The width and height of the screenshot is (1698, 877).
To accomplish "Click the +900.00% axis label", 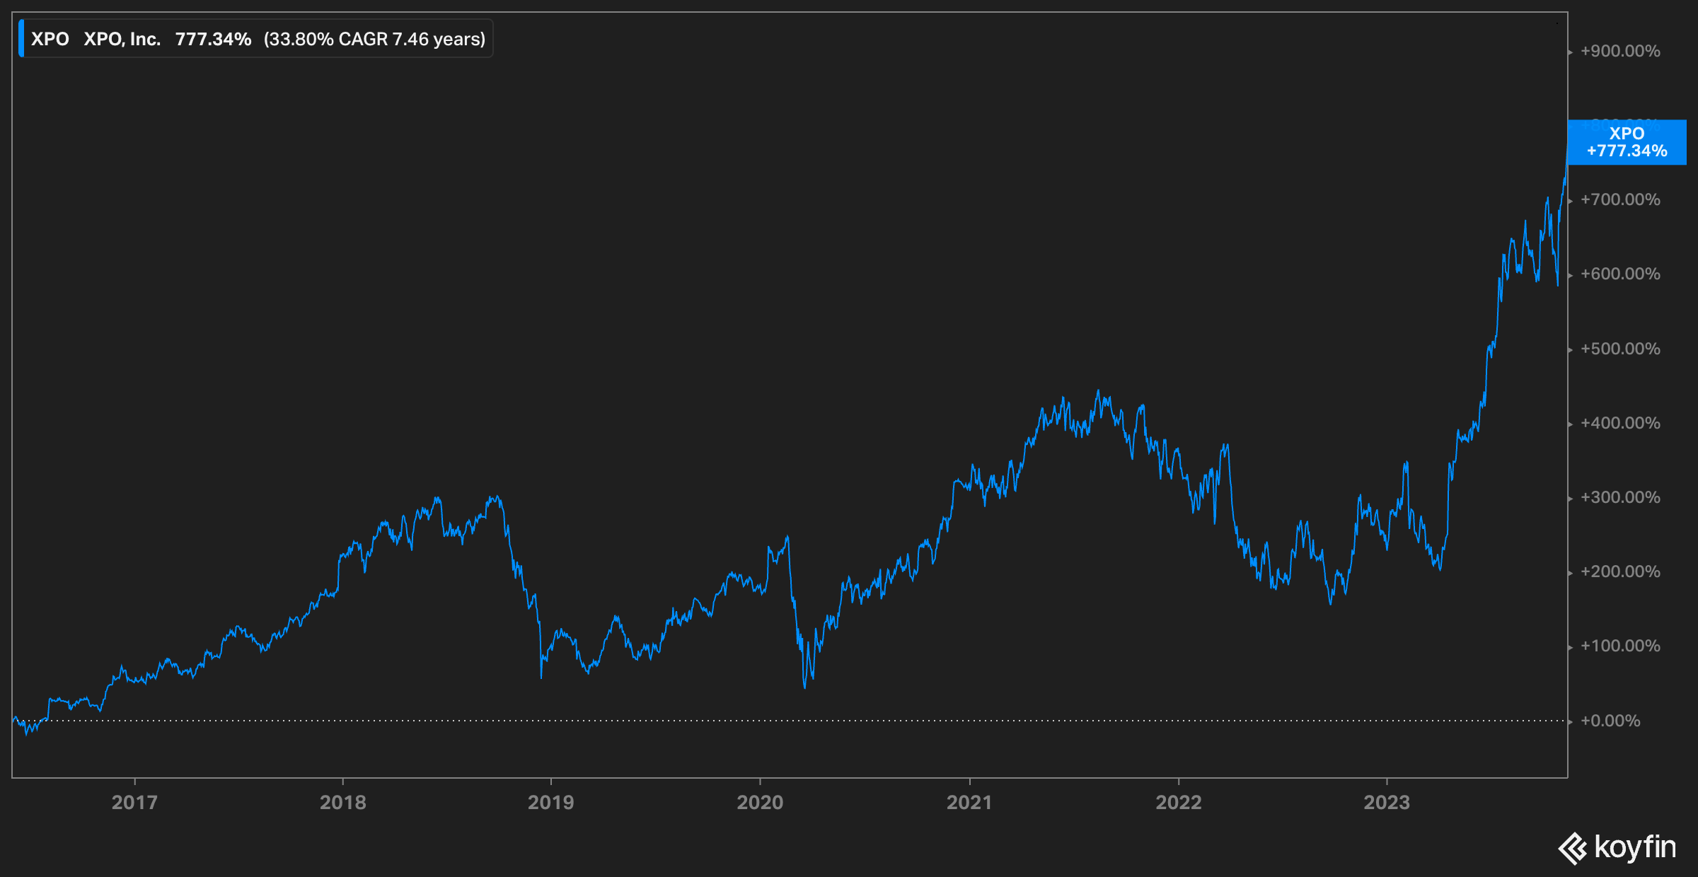I will (x=1620, y=51).
